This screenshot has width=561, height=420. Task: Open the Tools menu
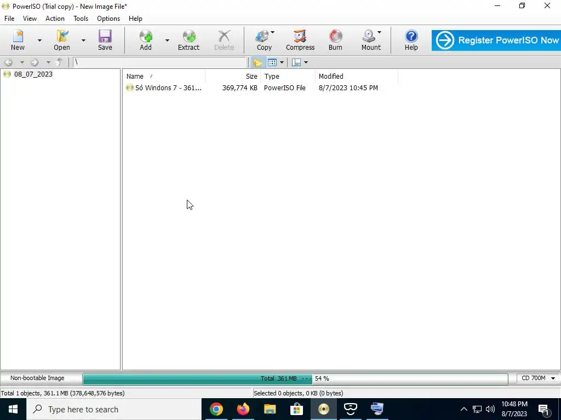tap(81, 19)
